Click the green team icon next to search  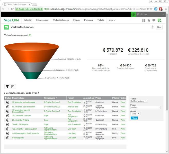(133, 14)
